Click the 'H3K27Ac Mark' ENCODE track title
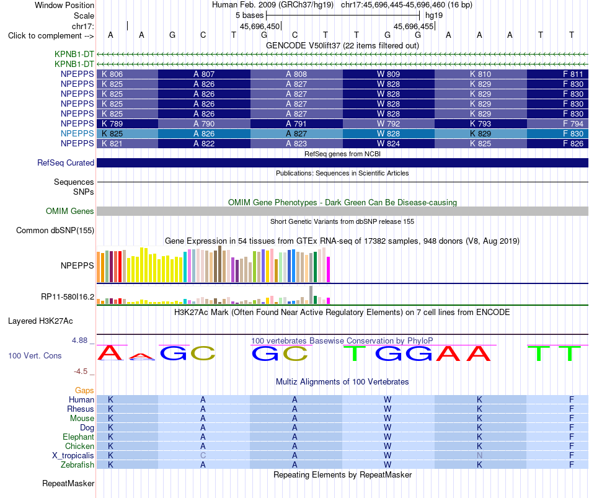The image size is (589, 498). point(342,313)
